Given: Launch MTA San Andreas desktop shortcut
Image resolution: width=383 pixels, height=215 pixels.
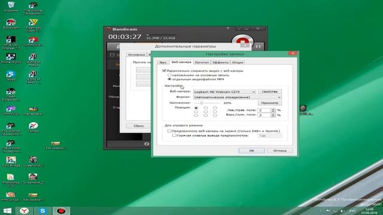Looking at the screenshot, I should coord(11,42).
